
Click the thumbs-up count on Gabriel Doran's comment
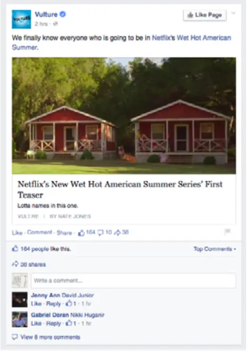71,323
